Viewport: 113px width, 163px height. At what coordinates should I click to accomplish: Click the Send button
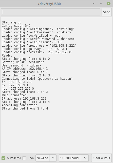107,12
